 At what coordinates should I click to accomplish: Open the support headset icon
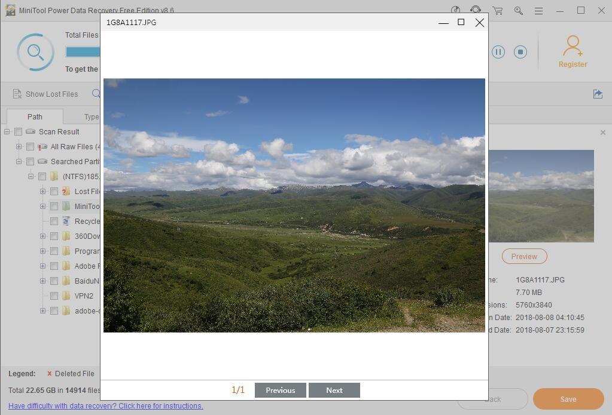[476, 10]
